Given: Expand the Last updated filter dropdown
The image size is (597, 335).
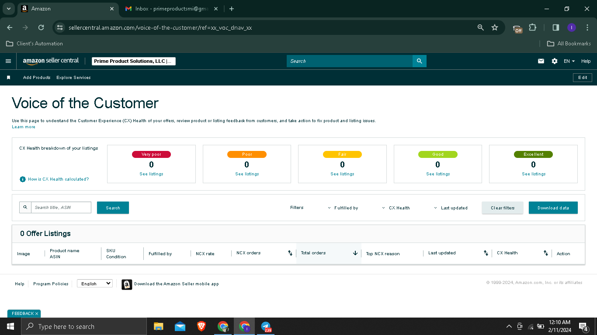Looking at the screenshot, I should click(x=451, y=208).
